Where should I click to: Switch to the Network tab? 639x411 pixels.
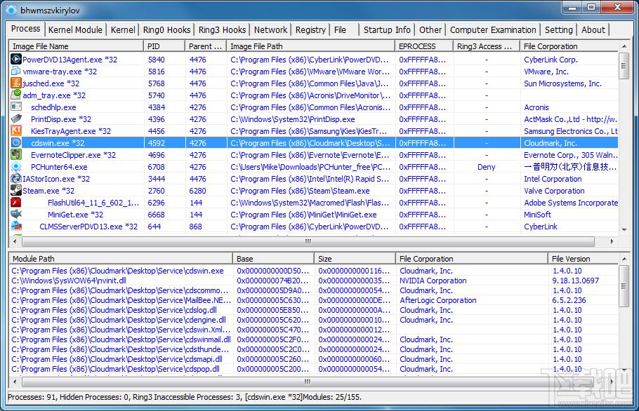click(270, 29)
